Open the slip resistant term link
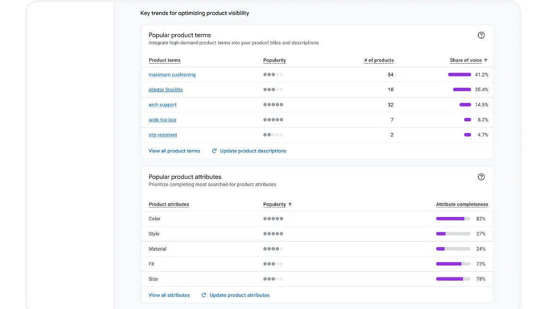The width and height of the screenshot is (549, 309). (163, 135)
